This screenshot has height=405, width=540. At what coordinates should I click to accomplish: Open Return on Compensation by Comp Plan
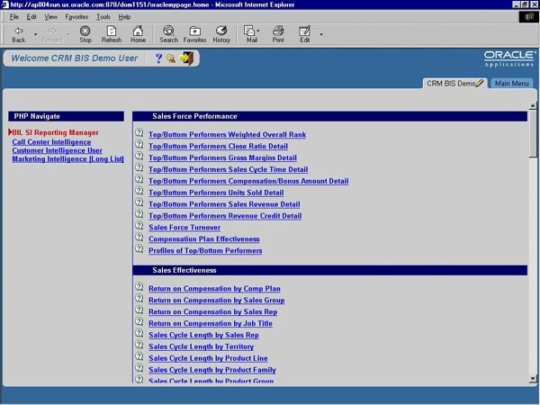click(214, 289)
